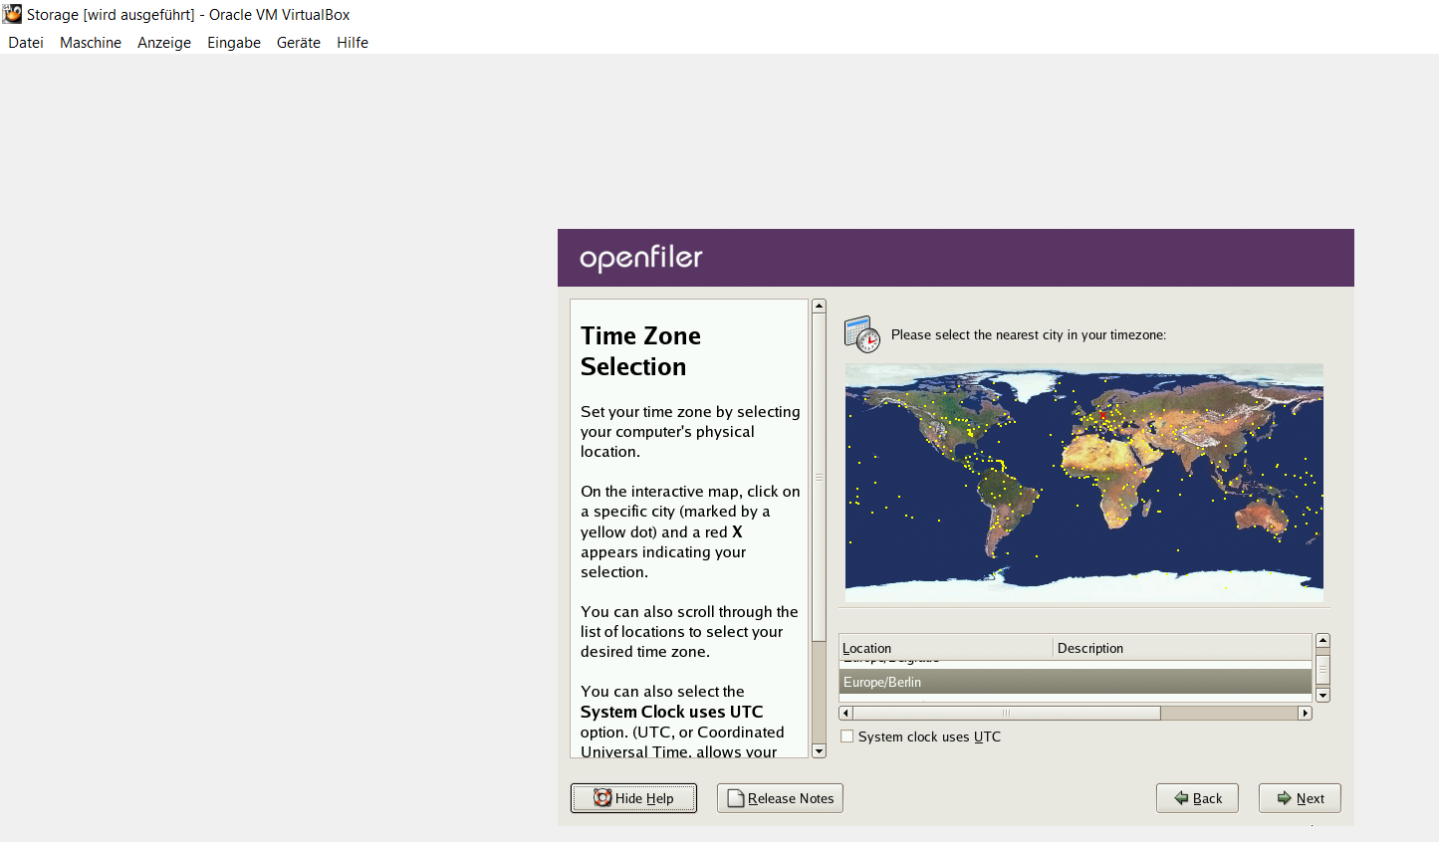
Task: Sort by Description column header
Action: (1182, 648)
